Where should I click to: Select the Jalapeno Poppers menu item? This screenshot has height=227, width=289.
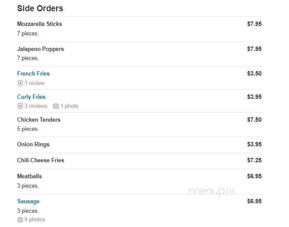40,49
